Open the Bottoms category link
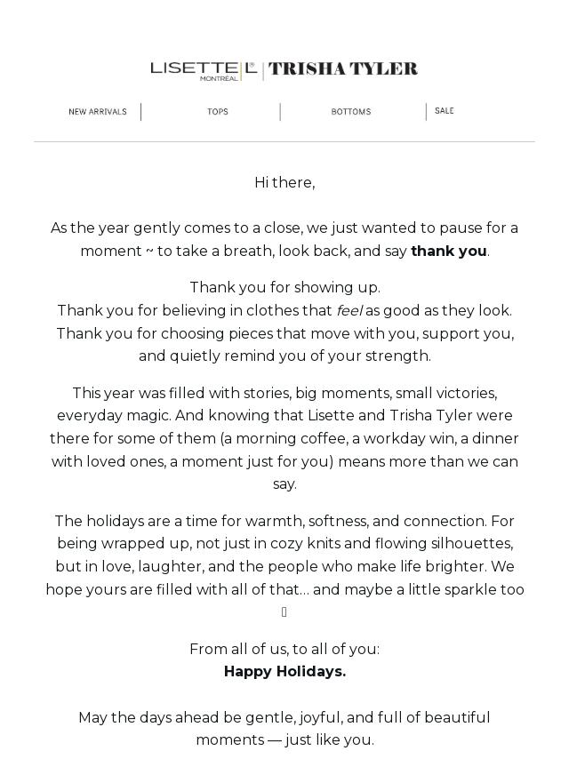569x759 pixels. coord(351,112)
